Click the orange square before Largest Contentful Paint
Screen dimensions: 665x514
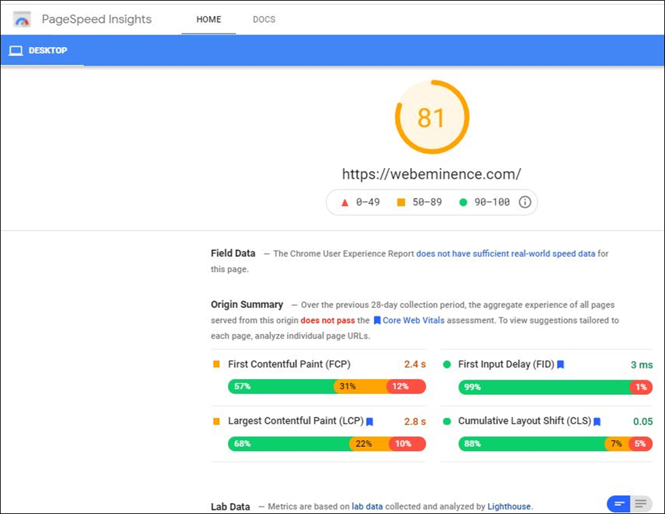(216, 422)
